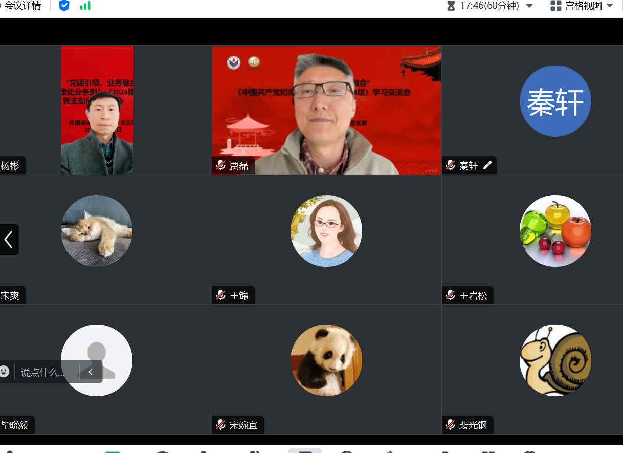The width and height of the screenshot is (623, 453).
Task: Click 王锦's muted microphone icon
Action: coord(221,295)
